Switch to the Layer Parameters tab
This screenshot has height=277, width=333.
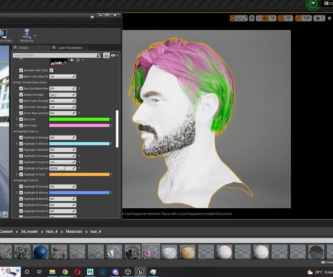click(69, 48)
